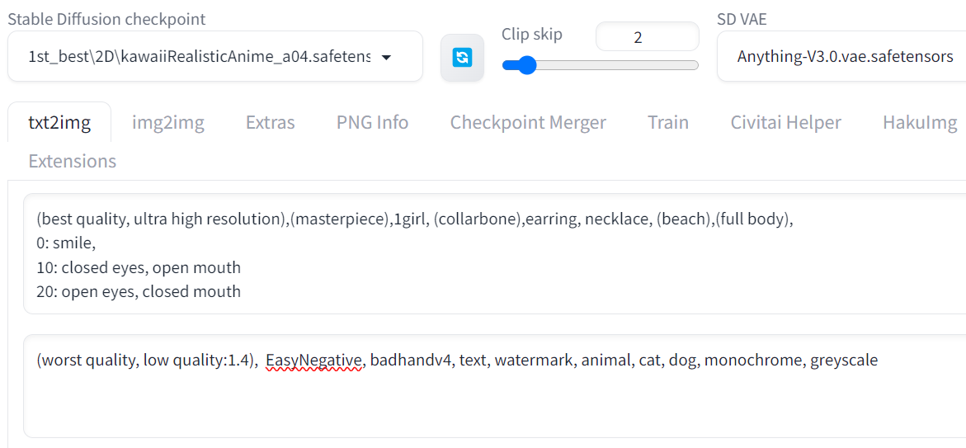Open Stable Diffusion checkpoint dropdown

[215, 57]
